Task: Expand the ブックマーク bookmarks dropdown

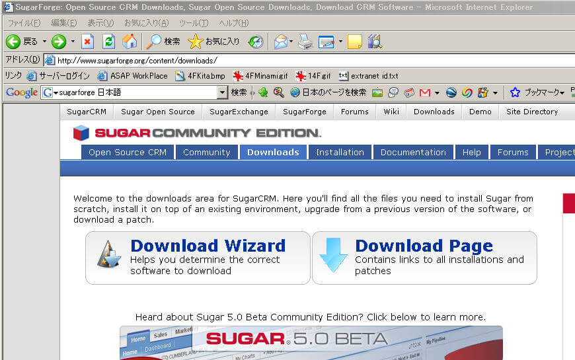Action: (562, 92)
